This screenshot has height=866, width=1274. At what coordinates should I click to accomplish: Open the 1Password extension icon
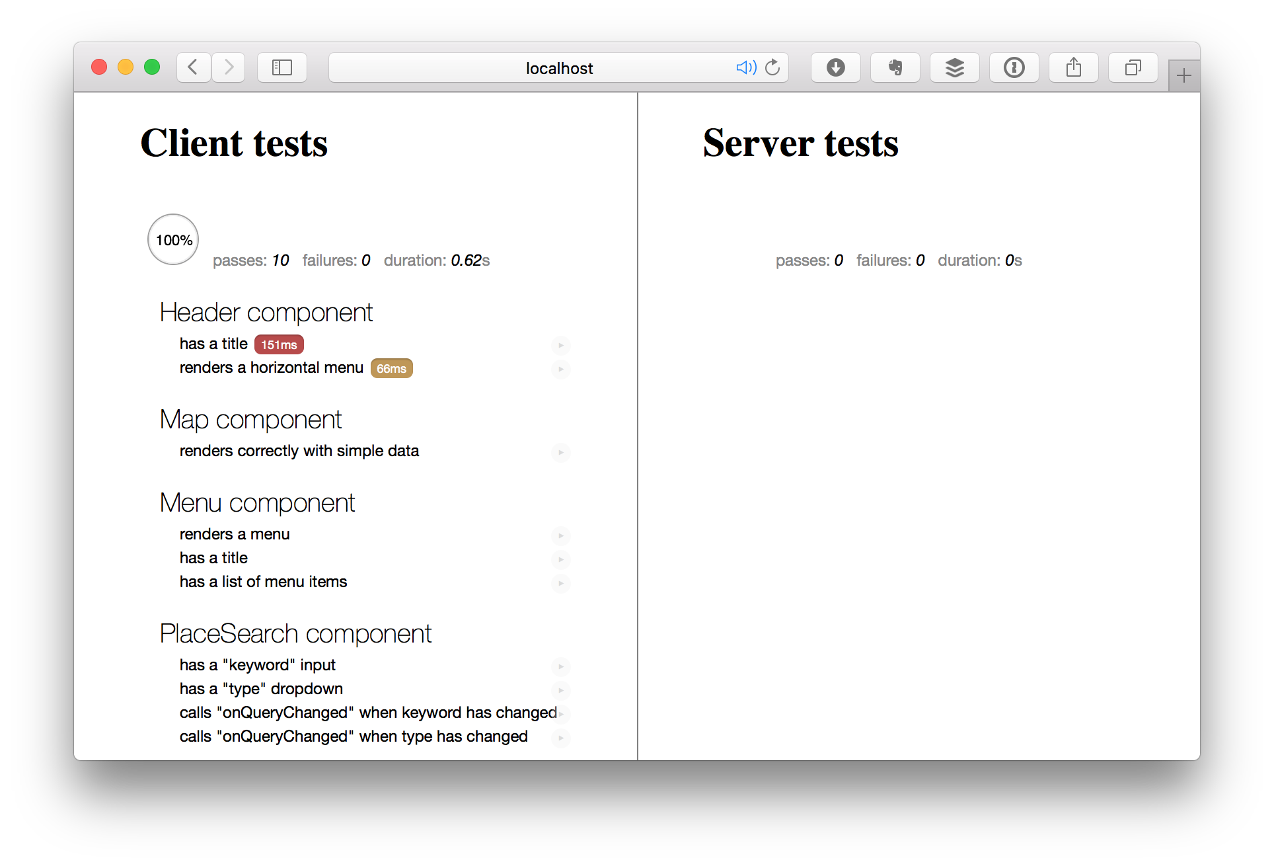click(x=1014, y=67)
